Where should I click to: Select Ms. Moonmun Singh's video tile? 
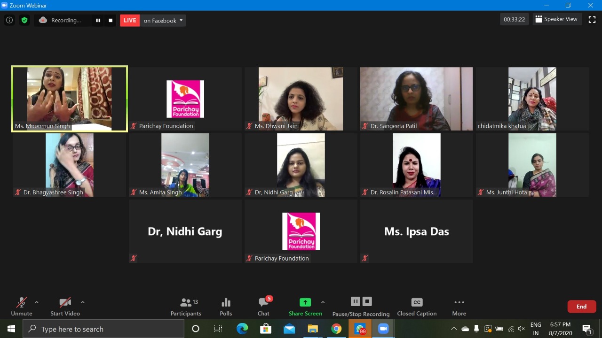tap(70, 99)
